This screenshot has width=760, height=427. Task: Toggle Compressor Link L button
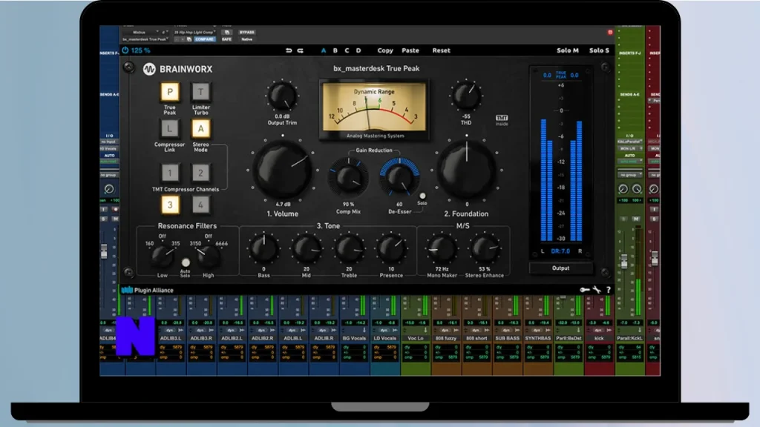pos(170,129)
